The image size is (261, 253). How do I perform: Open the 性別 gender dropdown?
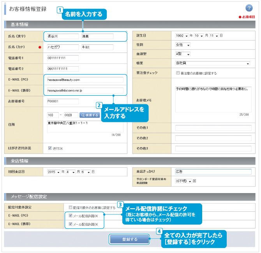click(x=183, y=45)
